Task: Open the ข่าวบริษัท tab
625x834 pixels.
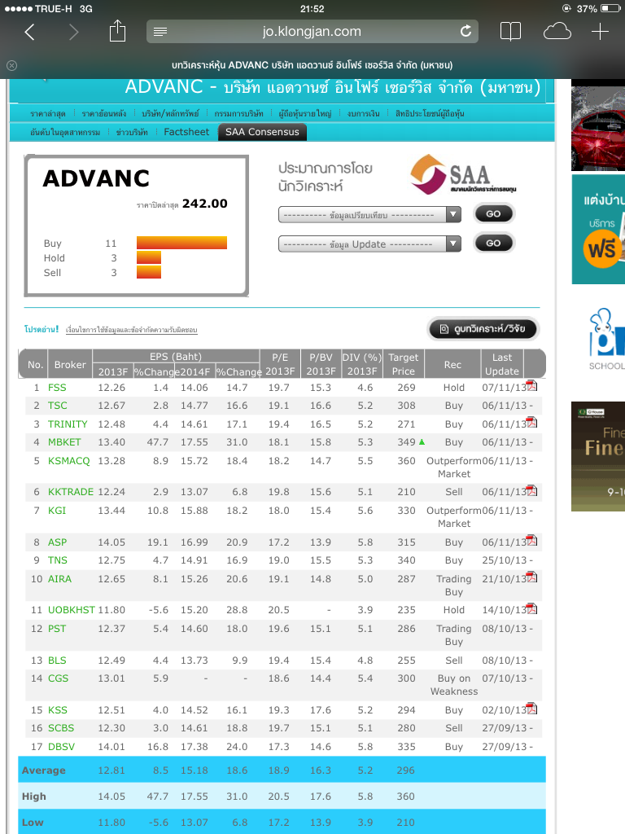Action: point(132,133)
